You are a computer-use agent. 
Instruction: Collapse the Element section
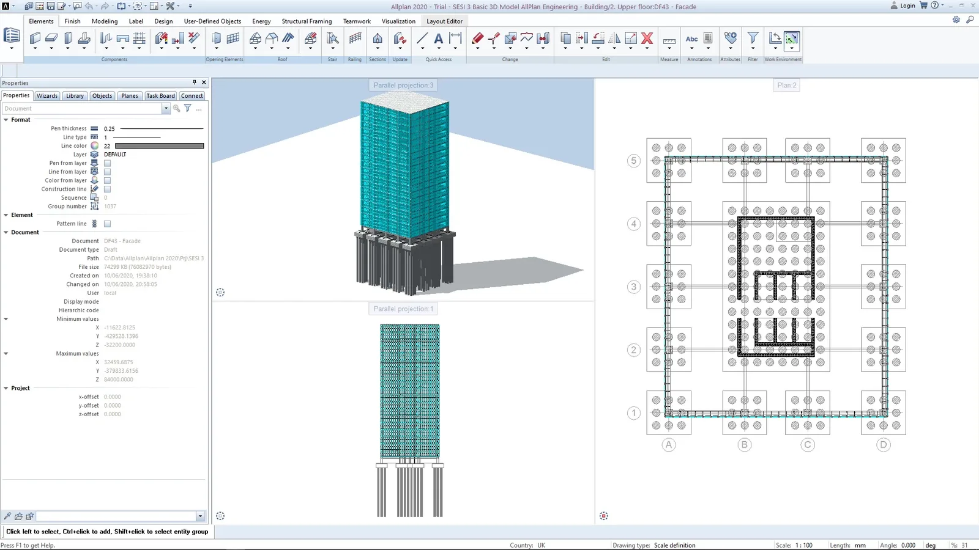(6, 215)
